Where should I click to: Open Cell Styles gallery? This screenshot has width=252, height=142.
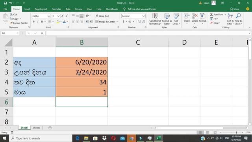(176, 19)
